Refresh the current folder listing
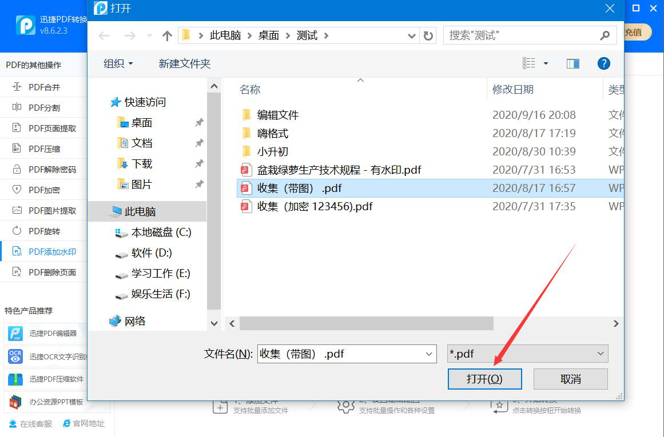664x437 pixels. pos(428,35)
